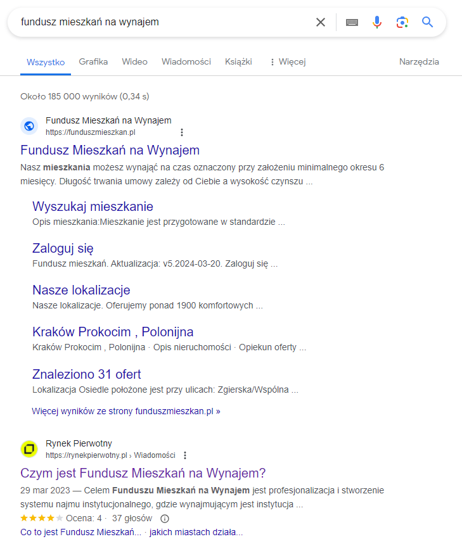This screenshot has height=551, width=462.
Task: Show rating info icon beside 37 głosów
Action: click(165, 518)
